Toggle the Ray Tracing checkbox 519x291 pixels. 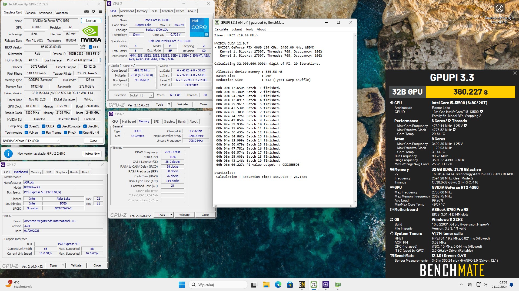[43, 133]
